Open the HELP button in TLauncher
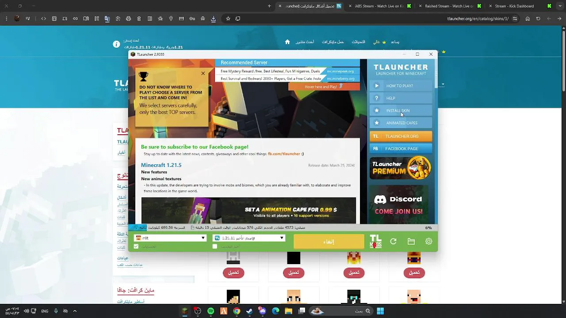This screenshot has height=318, width=566. (x=401, y=98)
